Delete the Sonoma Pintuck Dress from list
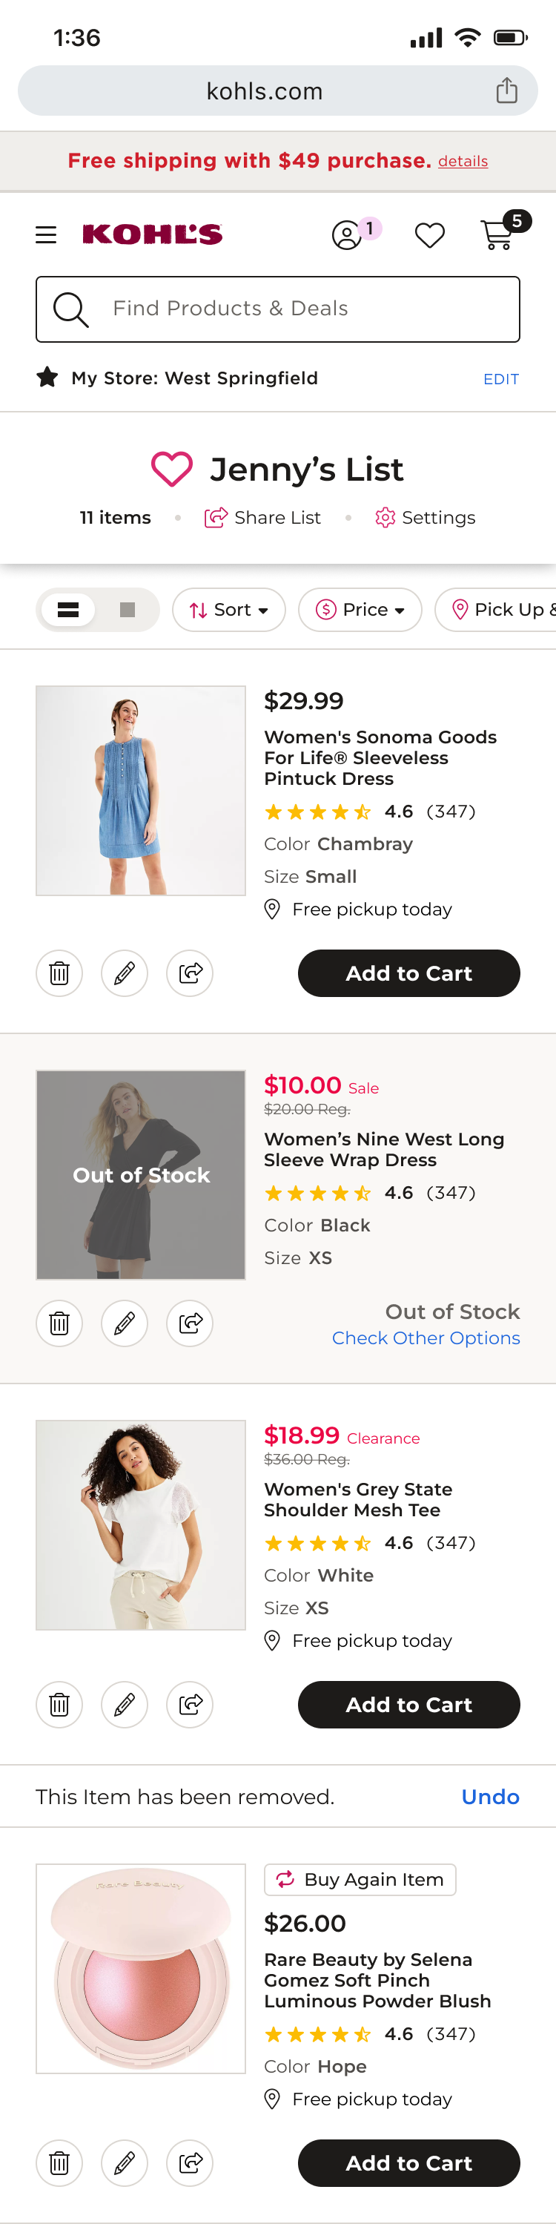 (59, 973)
